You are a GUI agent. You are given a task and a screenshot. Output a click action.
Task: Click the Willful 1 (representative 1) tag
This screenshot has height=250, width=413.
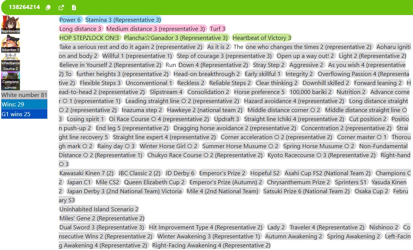click(137, 56)
